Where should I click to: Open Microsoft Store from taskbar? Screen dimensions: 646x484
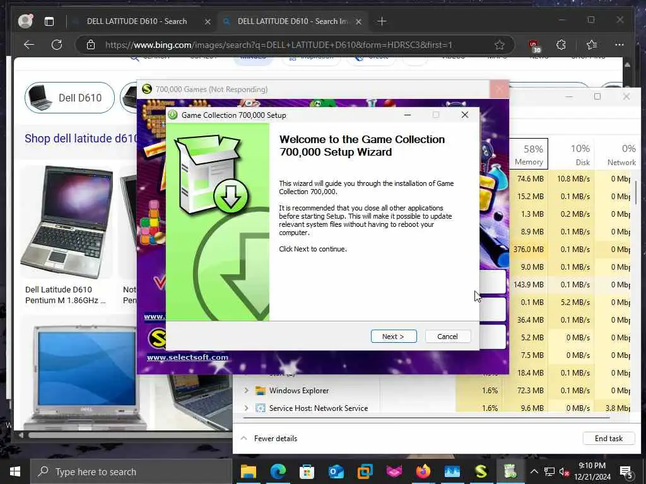(x=307, y=471)
